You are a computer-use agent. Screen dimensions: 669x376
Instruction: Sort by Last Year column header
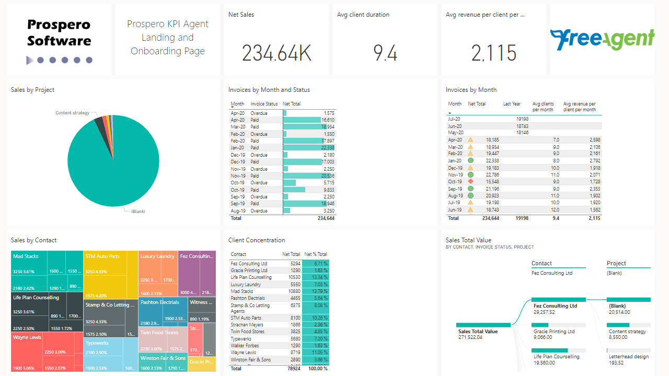(x=512, y=104)
